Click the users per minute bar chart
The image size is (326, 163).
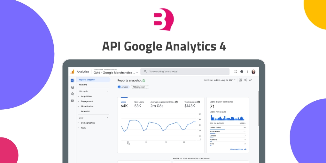228,118
